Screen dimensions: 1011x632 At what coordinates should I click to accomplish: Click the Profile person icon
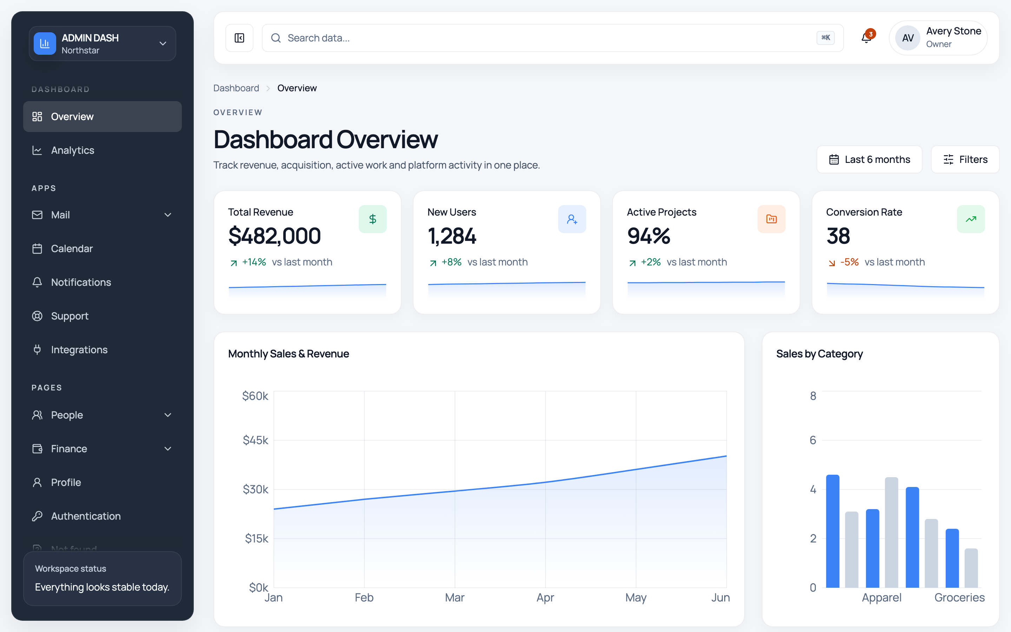click(x=37, y=482)
